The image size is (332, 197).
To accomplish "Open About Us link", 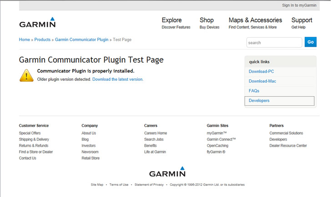I will [89, 133].
